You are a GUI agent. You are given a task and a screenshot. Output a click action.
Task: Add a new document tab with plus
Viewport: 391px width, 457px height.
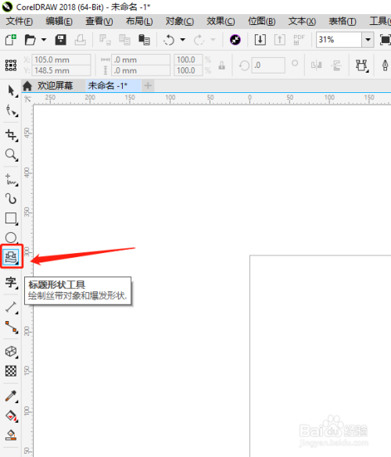click(148, 86)
